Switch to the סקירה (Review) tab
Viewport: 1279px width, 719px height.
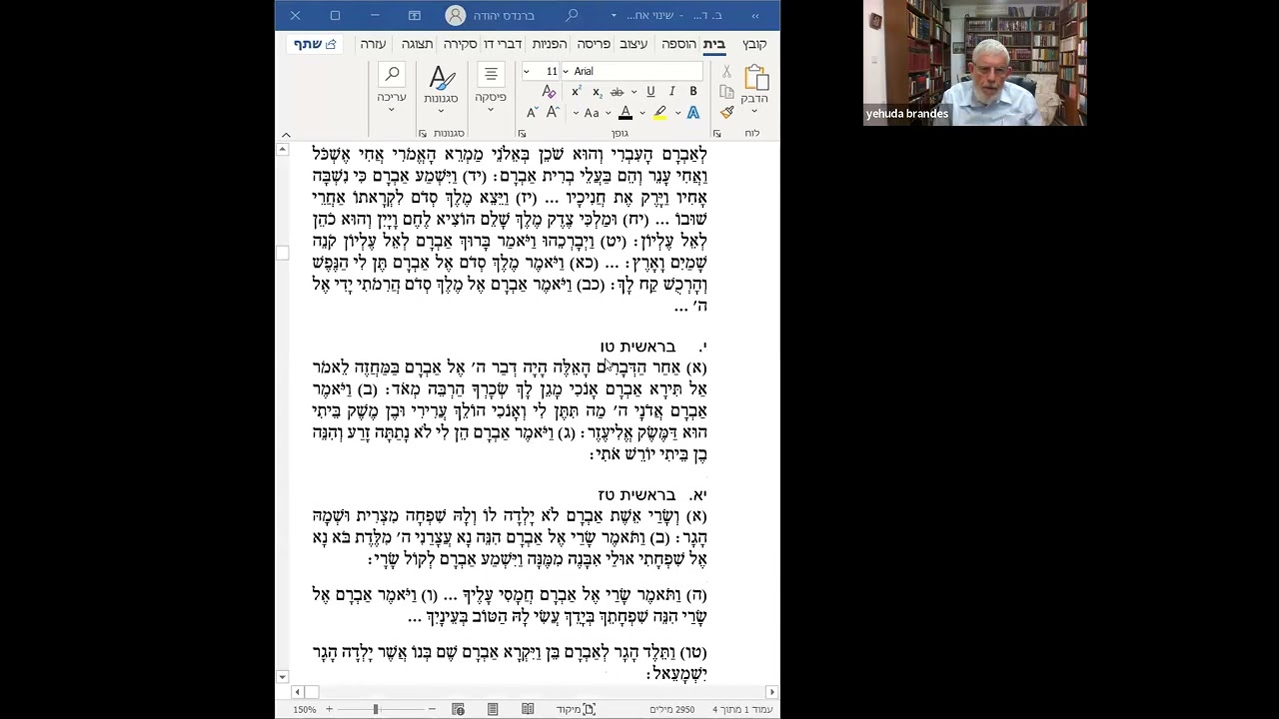click(x=460, y=44)
